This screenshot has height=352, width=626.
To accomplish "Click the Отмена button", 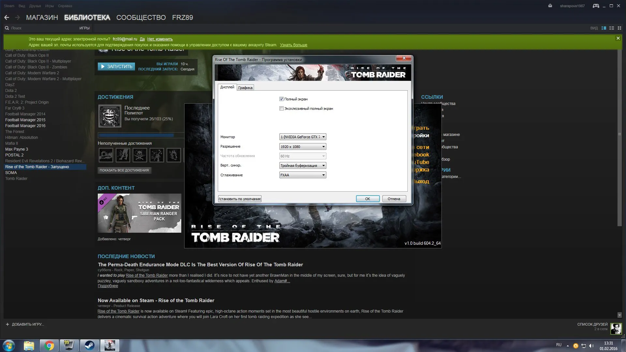I will pyautogui.click(x=394, y=199).
